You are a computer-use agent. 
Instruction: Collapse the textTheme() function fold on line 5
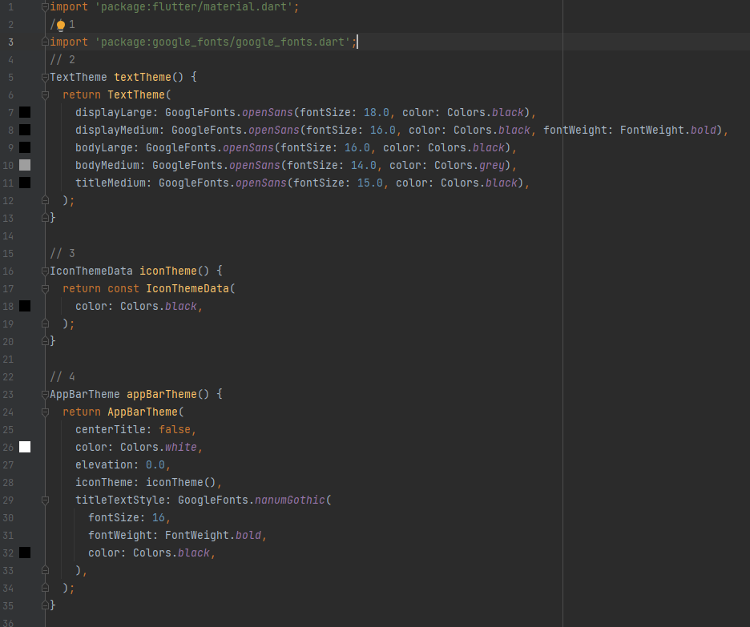tap(45, 77)
